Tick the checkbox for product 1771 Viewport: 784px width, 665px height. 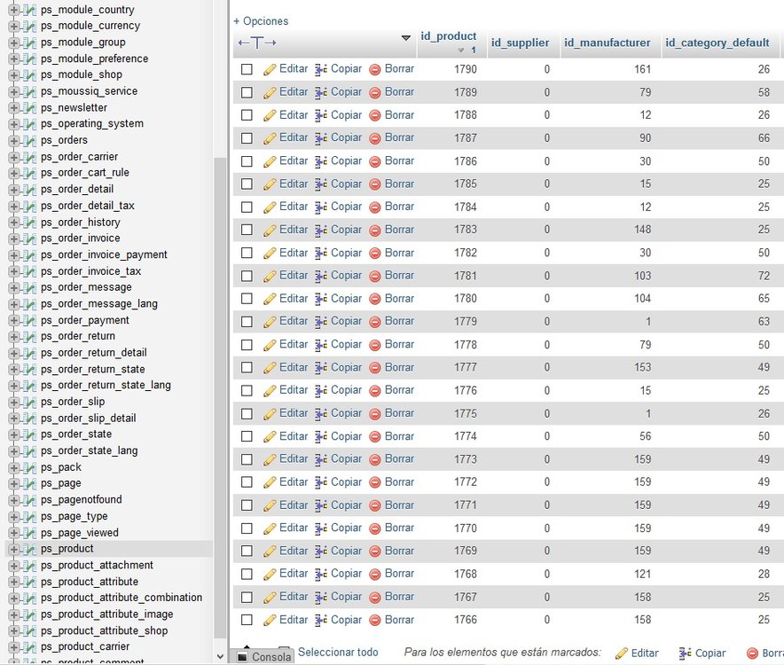click(247, 505)
